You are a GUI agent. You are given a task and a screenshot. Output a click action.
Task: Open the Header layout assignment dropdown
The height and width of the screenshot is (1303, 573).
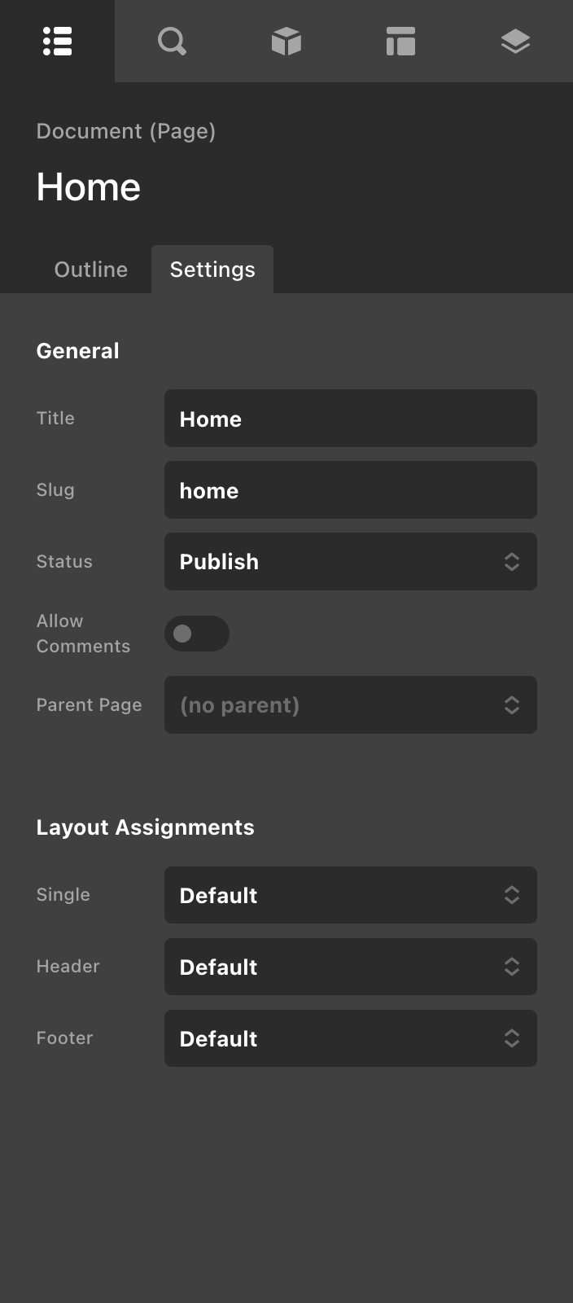(350, 967)
